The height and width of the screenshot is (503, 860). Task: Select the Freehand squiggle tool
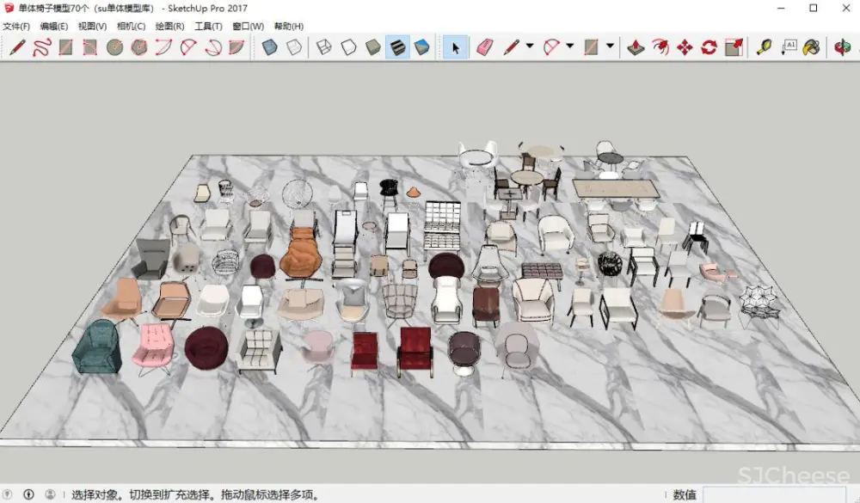tap(40, 47)
